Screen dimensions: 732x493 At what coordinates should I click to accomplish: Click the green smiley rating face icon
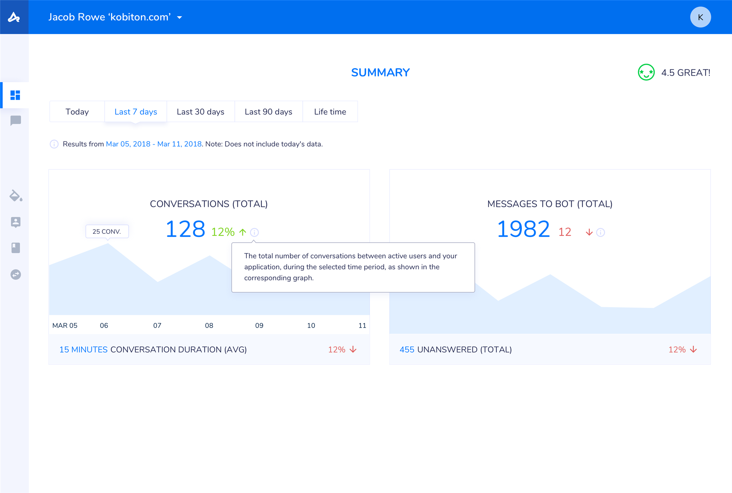click(646, 73)
